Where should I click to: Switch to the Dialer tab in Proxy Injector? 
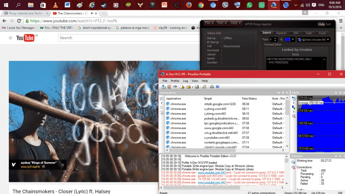point(309,33)
